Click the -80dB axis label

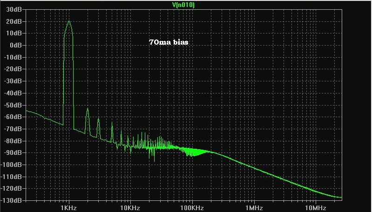coord(13,141)
